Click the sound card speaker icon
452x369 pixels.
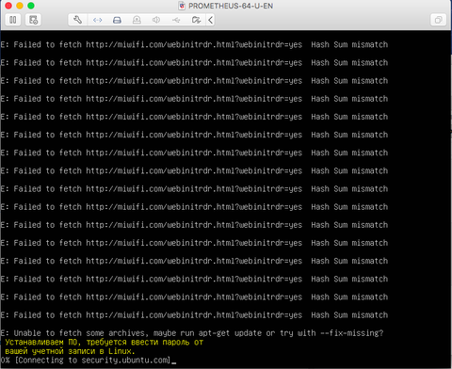coord(156,20)
